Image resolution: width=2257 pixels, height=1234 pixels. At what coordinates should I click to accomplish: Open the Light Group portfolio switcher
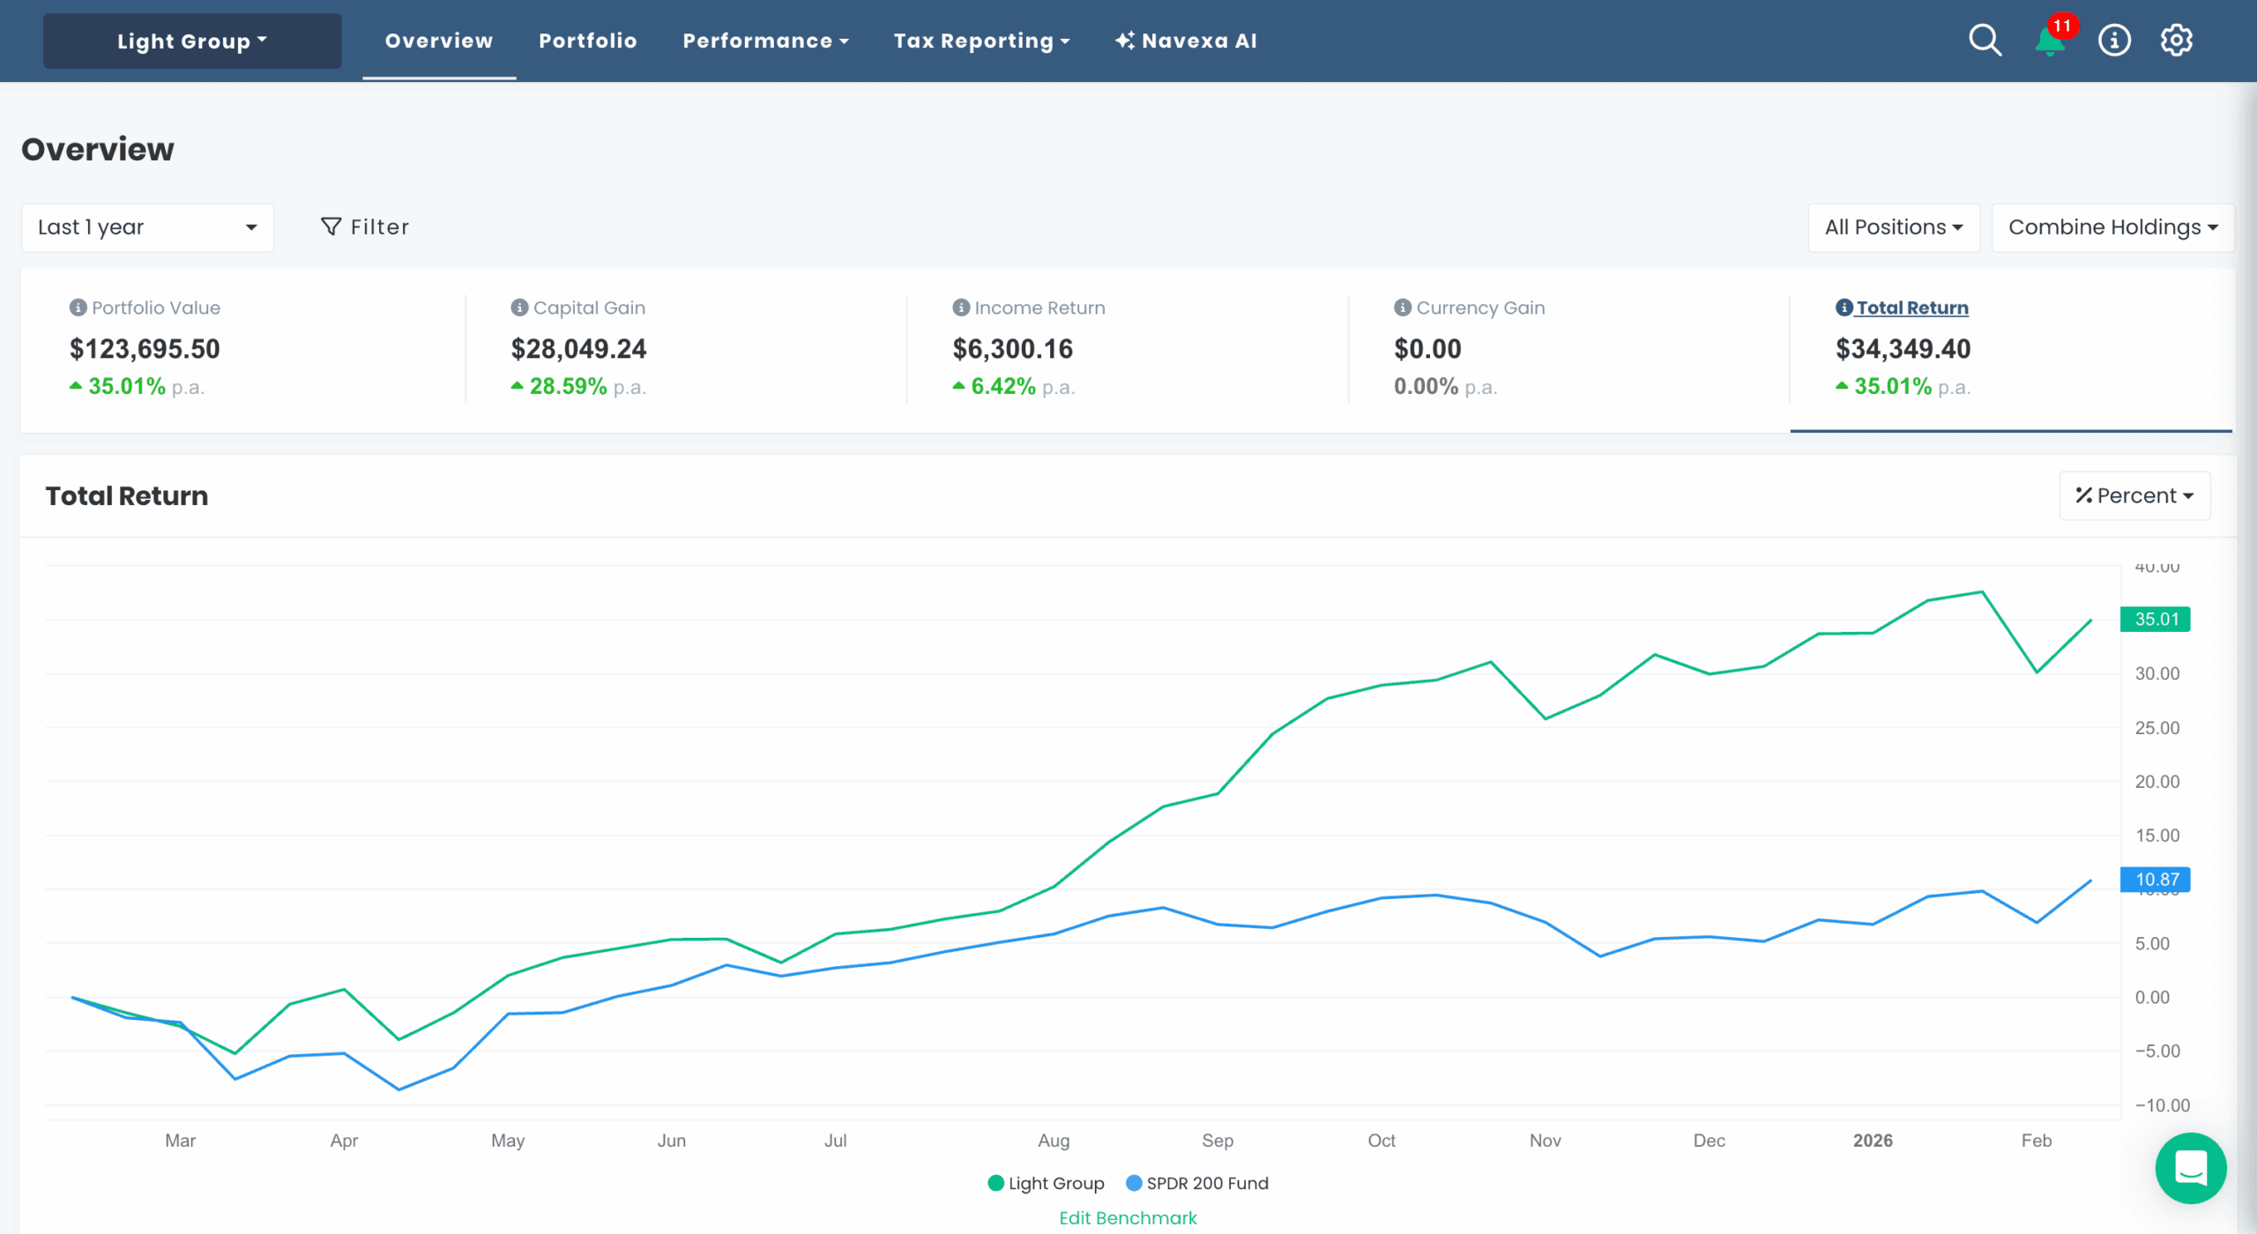point(191,41)
